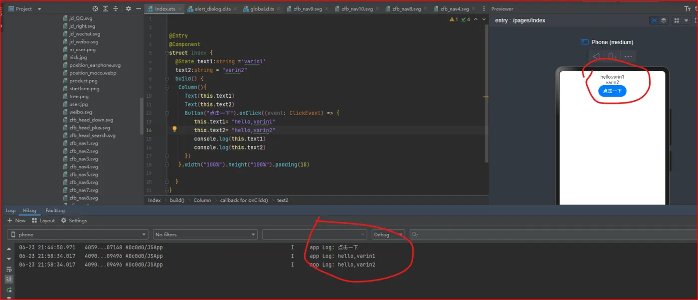Hide the Project panel with minus icon
This screenshot has height=300, width=698.
[139, 9]
